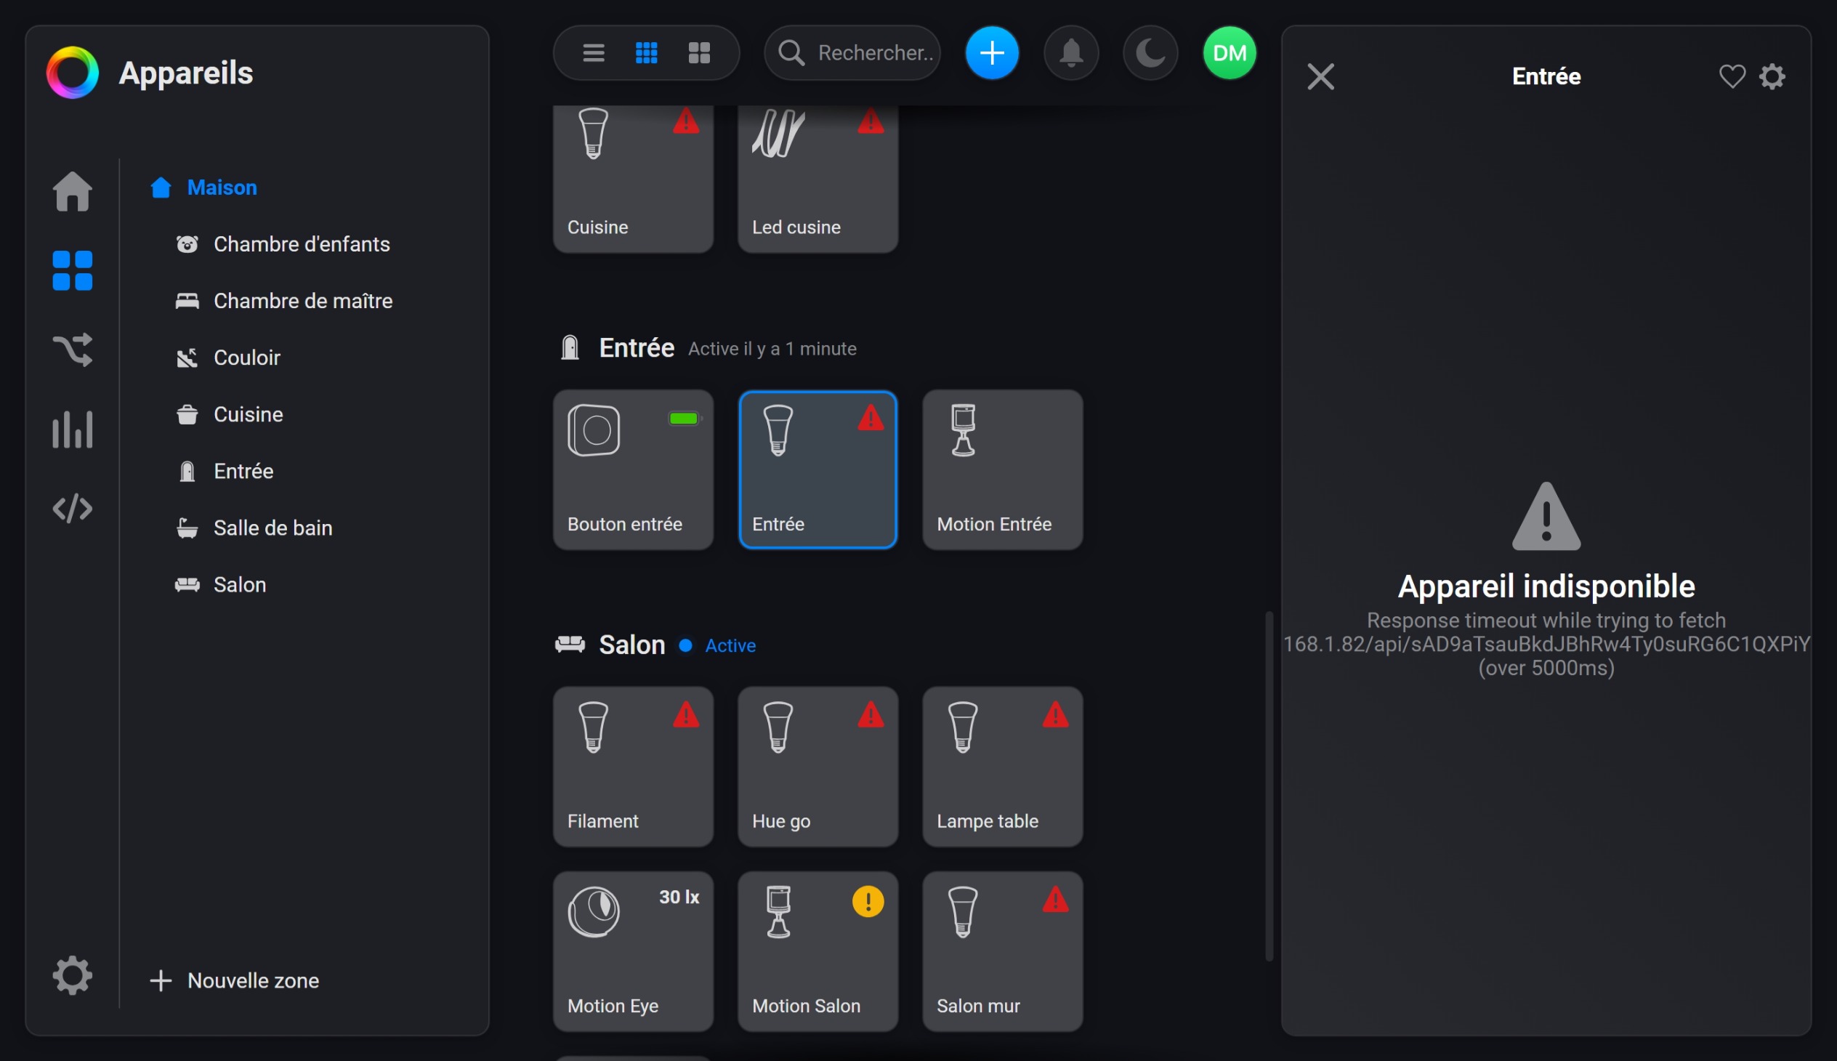Switch to list view layout
Viewport: 1837px width, 1061px height.
(x=593, y=52)
